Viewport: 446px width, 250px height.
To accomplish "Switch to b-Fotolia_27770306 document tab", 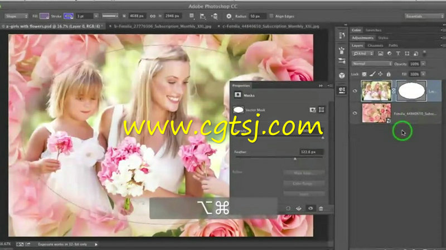I will 163,26.
